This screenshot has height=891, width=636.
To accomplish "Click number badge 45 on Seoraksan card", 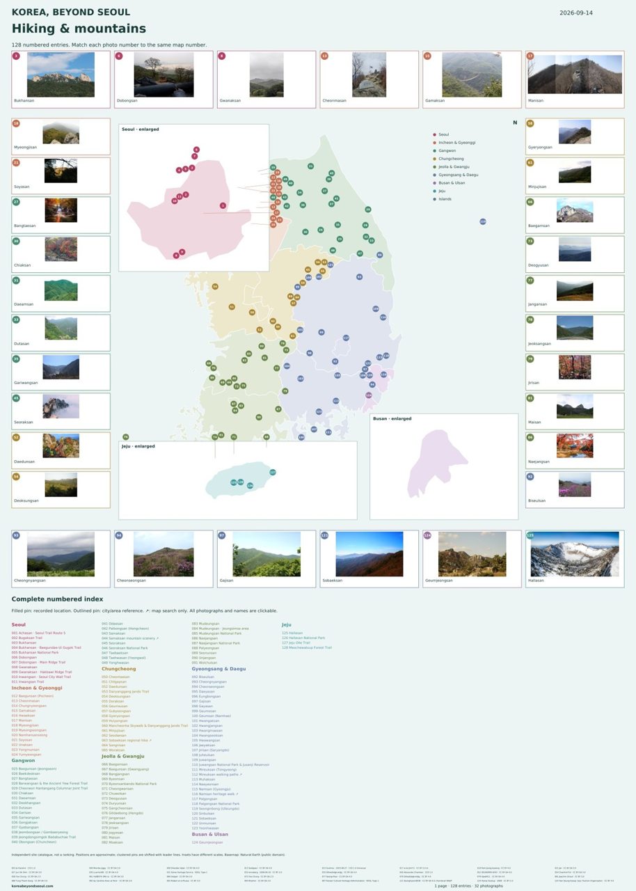I will coord(16,398).
